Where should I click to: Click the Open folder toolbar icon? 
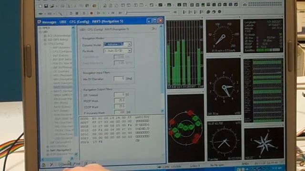52,6
